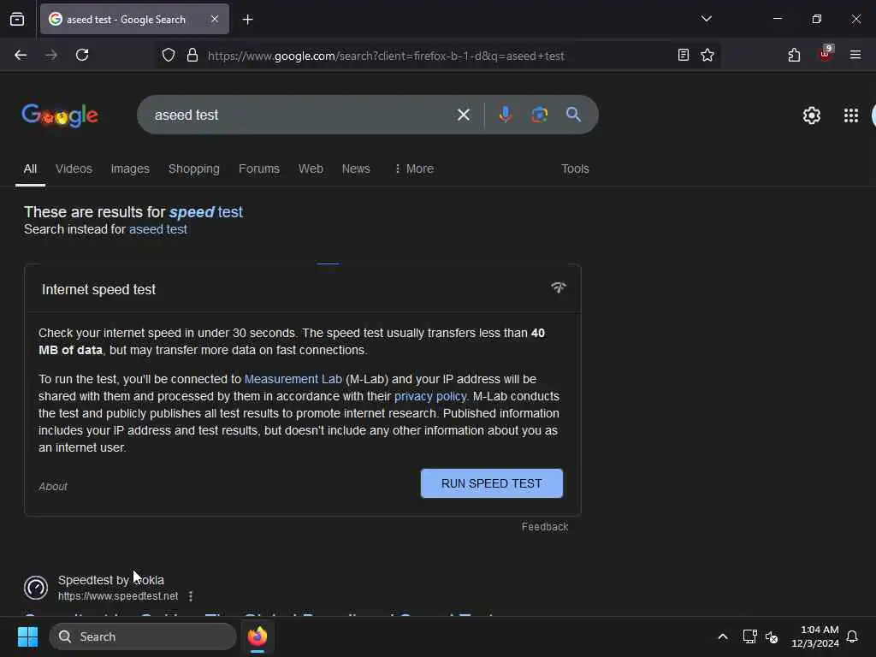This screenshot has height=657, width=876.
Task: Open network status tray icon
Action: [x=749, y=636]
